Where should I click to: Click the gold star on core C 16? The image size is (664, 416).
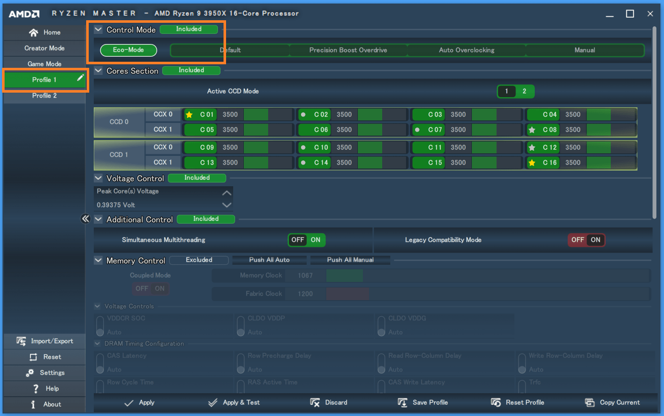tap(532, 162)
